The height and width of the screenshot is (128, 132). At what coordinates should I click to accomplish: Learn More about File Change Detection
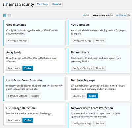(x=14, y=120)
